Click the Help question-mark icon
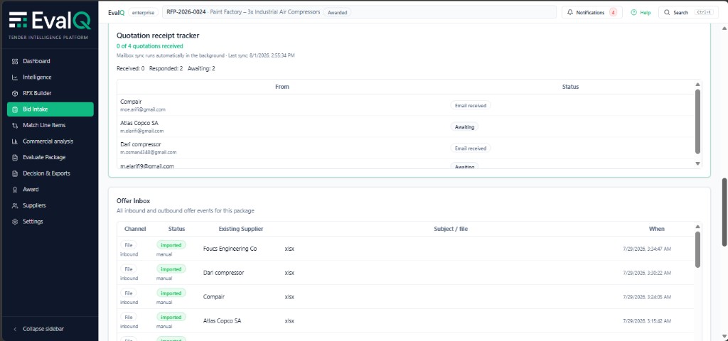This screenshot has height=341, width=728. click(633, 13)
